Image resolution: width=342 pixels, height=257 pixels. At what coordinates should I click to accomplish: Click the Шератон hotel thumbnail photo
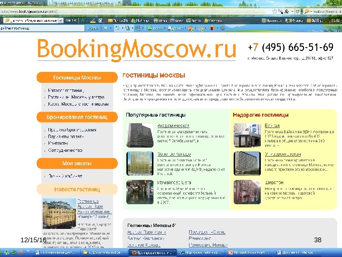point(247,192)
